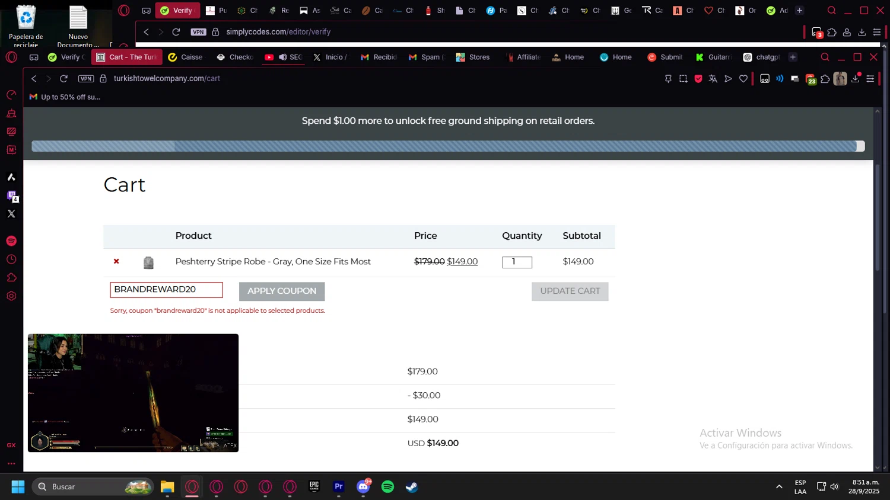Open the Aria AI sidebar icon
The width and height of the screenshot is (890, 500).
11,177
